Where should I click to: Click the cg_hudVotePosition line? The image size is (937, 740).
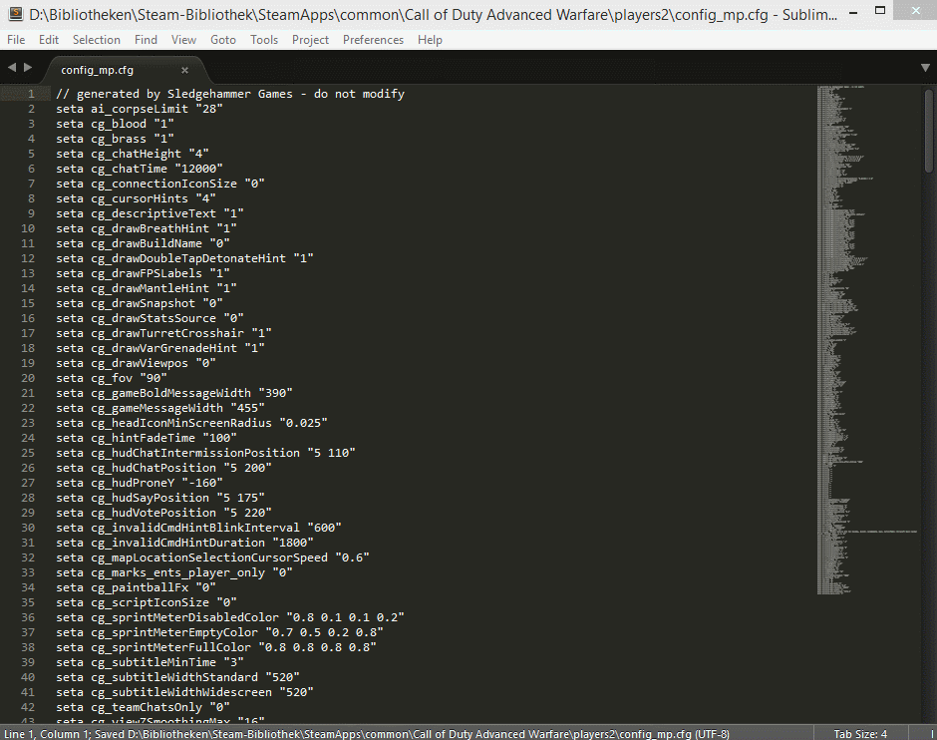point(163,513)
